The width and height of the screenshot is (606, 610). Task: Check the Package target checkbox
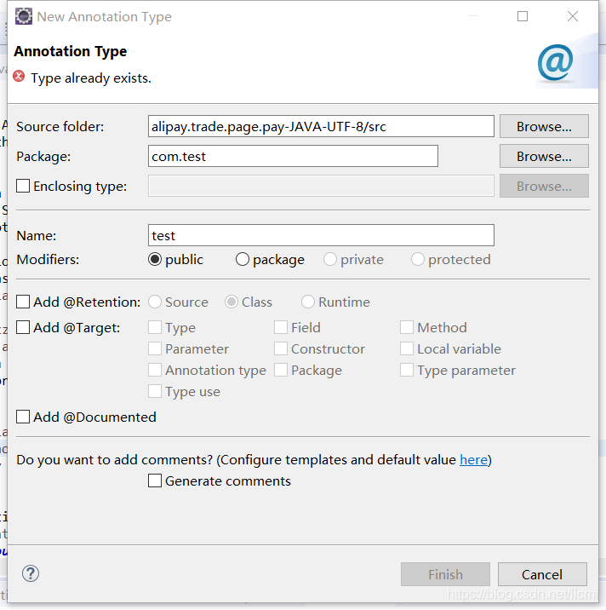pyautogui.click(x=281, y=370)
